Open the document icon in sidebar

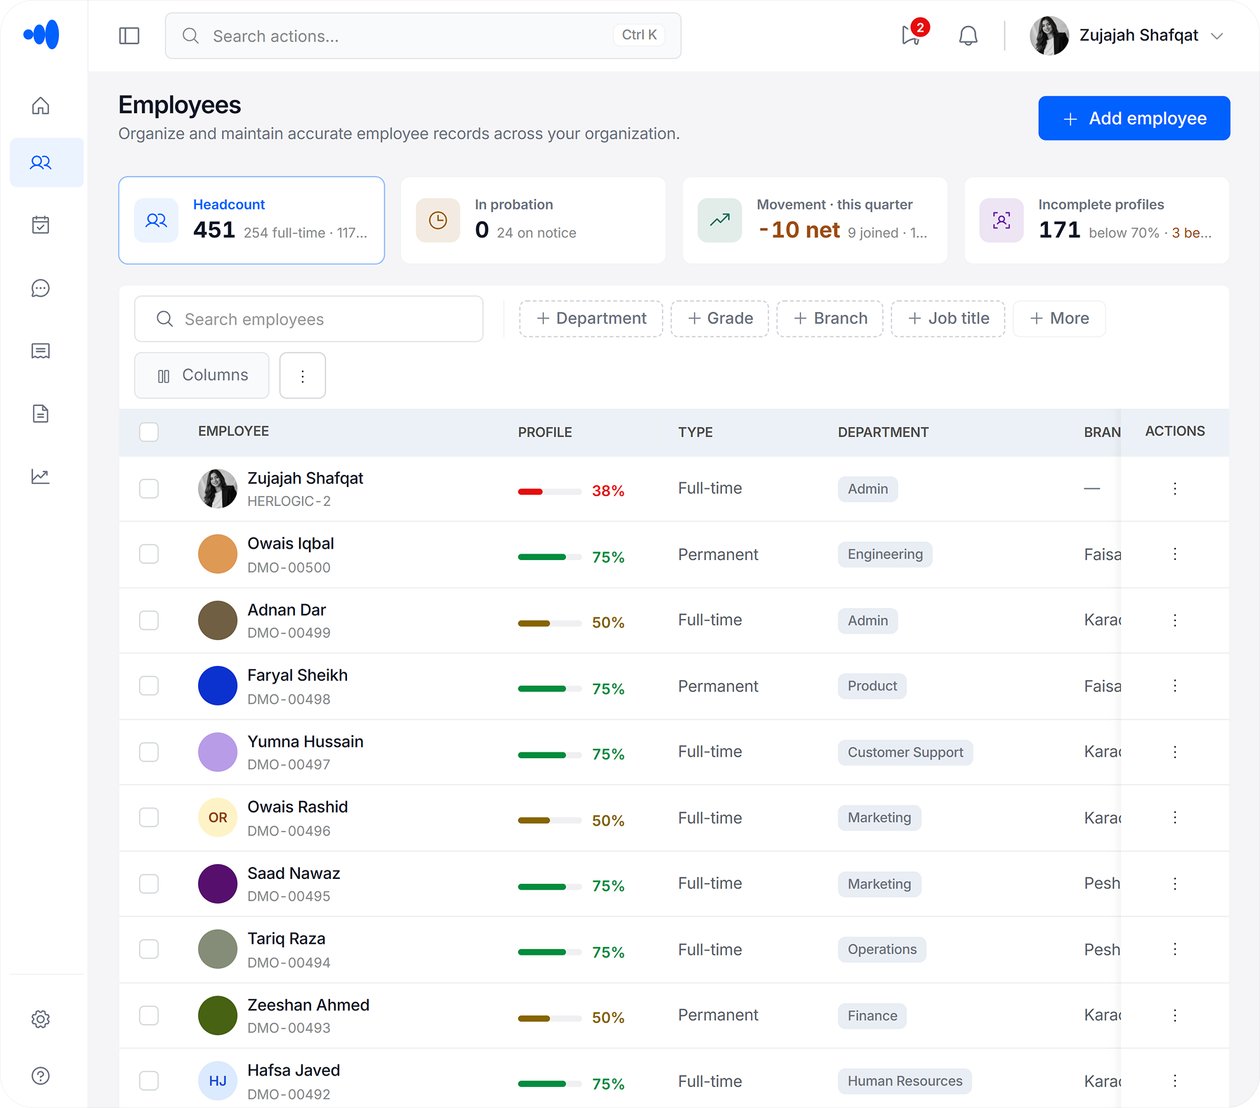[x=41, y=414]
